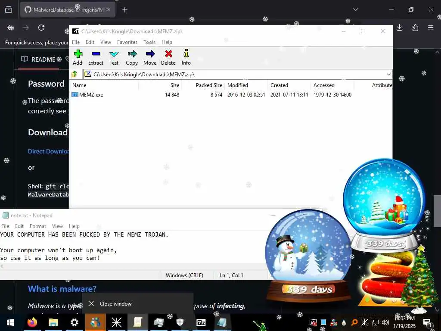Open the Format menu in Notepad
The image size is (441, 331).
coord(38,226)
